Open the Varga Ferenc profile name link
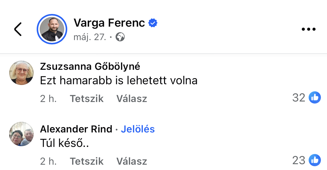Viewport: 327px width, 170px height. pos(109,23)
